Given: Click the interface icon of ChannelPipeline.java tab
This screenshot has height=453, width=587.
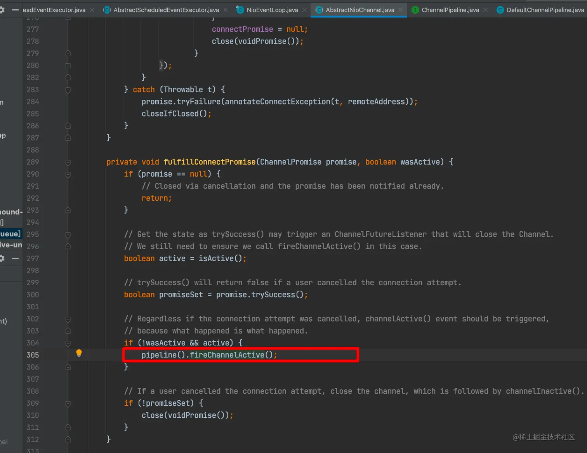Looking at the screenshot, I should [x=415, y=10].
